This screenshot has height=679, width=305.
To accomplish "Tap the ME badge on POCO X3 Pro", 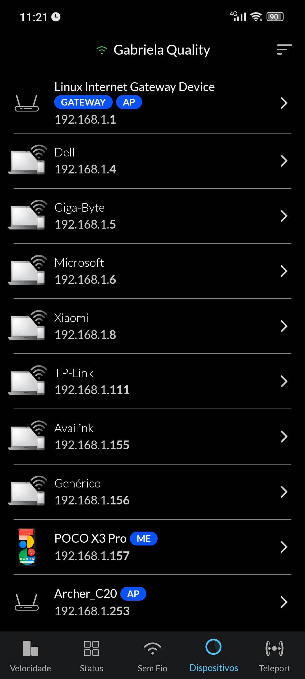I will click(x=143, y=539).
